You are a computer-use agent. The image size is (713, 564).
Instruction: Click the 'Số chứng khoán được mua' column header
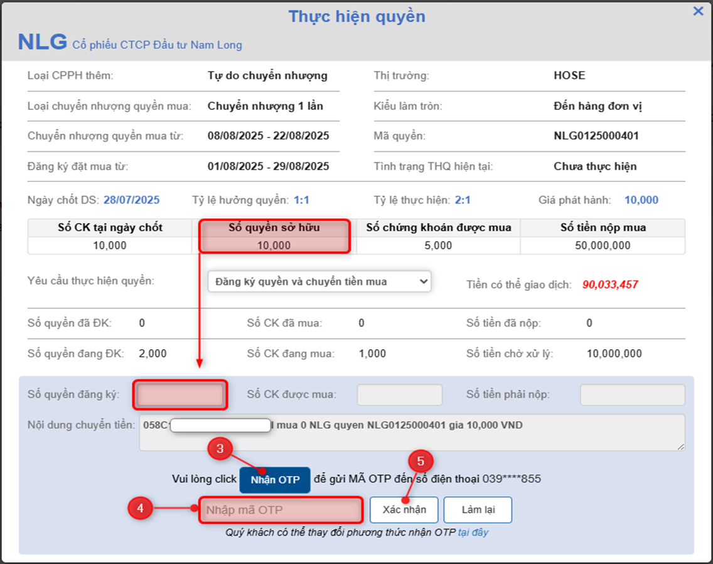(439, 227)
